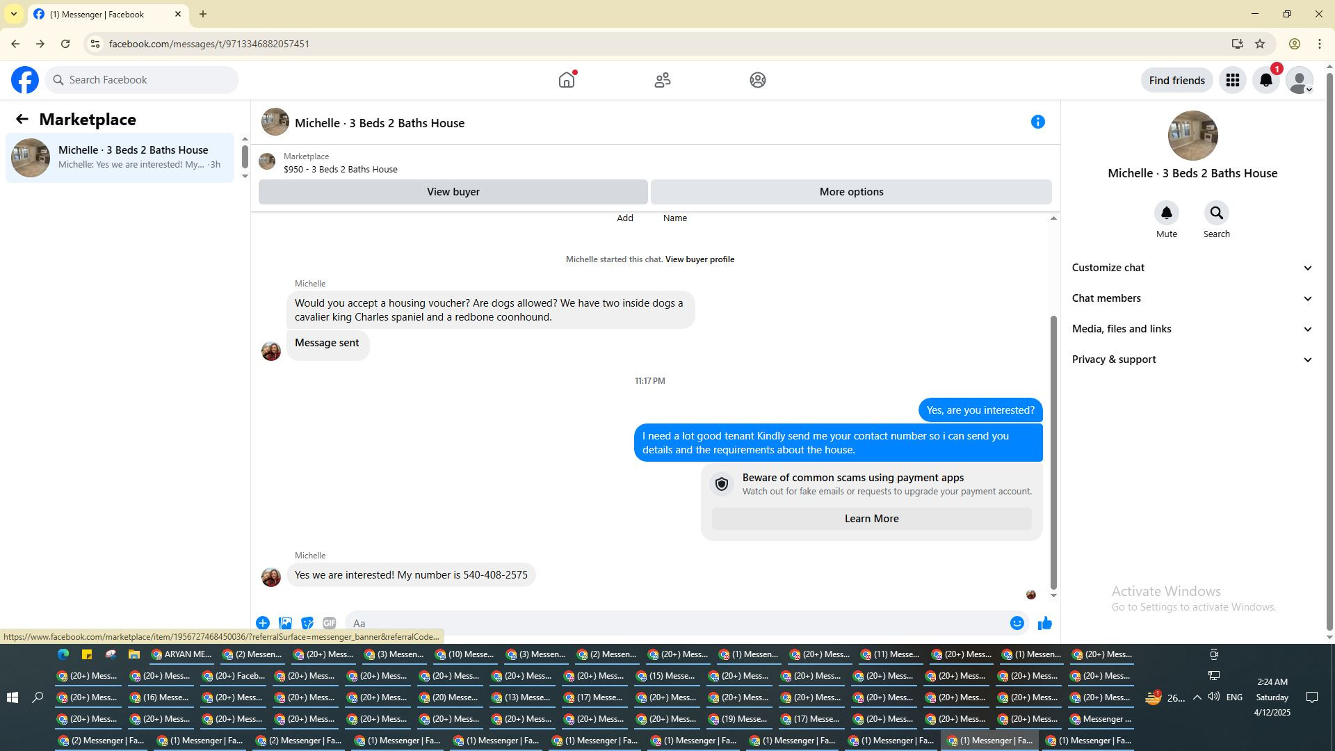Bookmark this tab with the star icon
Screen dimensions: 1335x751
1260,44
